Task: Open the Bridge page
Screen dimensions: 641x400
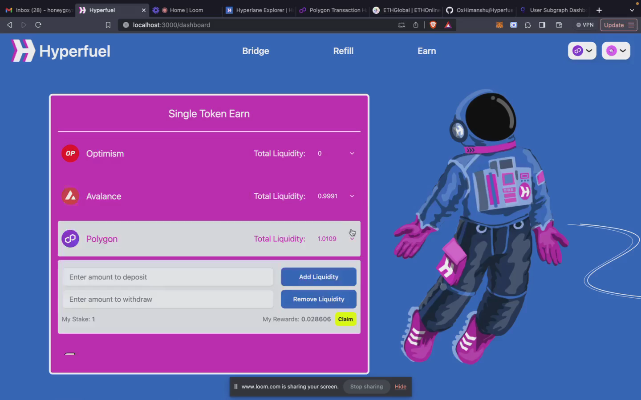Action: 256,51
